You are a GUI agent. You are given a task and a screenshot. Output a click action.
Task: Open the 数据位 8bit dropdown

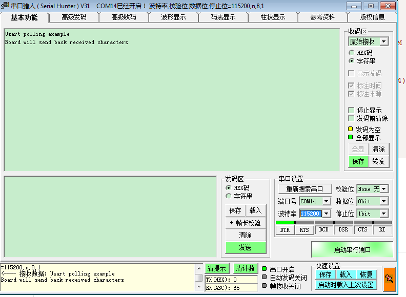(x=384, y=201)
